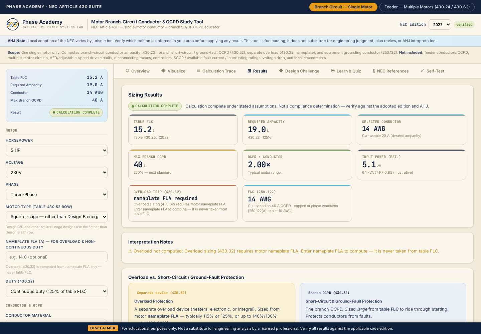
Task: Click the Selected Conductor 14 AWG card
Action: click(x=412, y=130)
